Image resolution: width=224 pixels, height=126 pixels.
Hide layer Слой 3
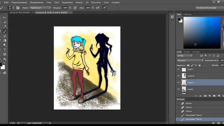coord(178,69)
